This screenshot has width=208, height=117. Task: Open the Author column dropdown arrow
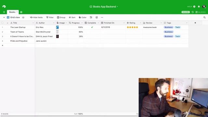[x=54, y=23]
